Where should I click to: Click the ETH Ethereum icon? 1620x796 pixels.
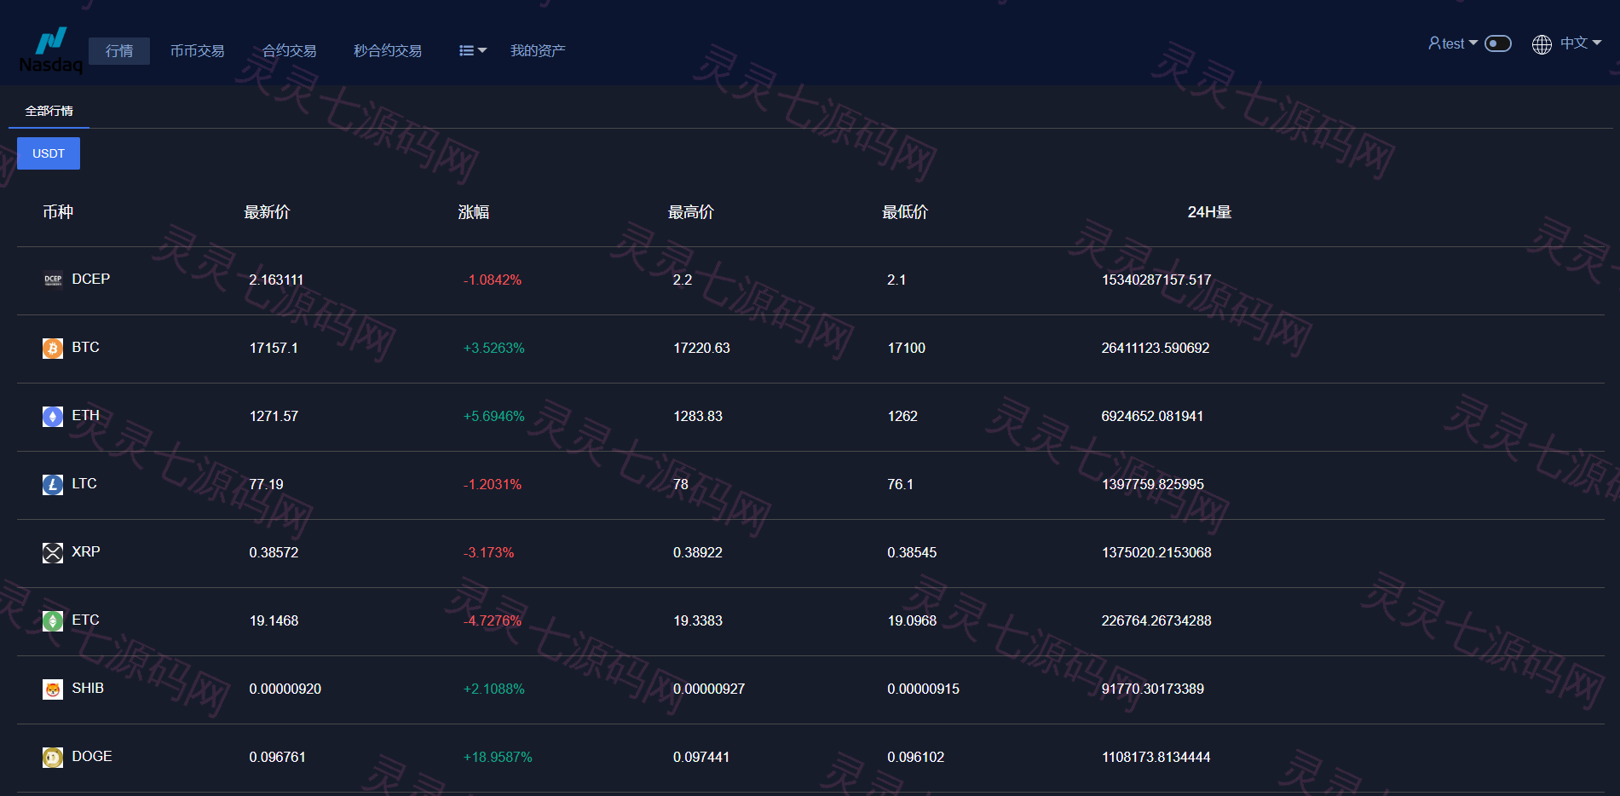click(53, 416)
